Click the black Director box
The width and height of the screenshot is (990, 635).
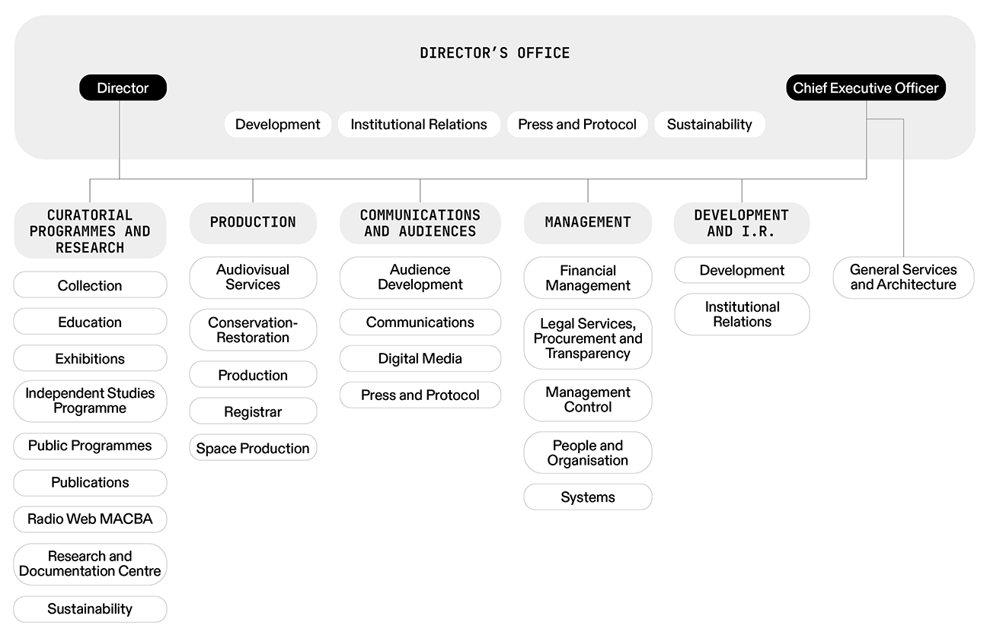pyautogui.click(x=123, y=88)
